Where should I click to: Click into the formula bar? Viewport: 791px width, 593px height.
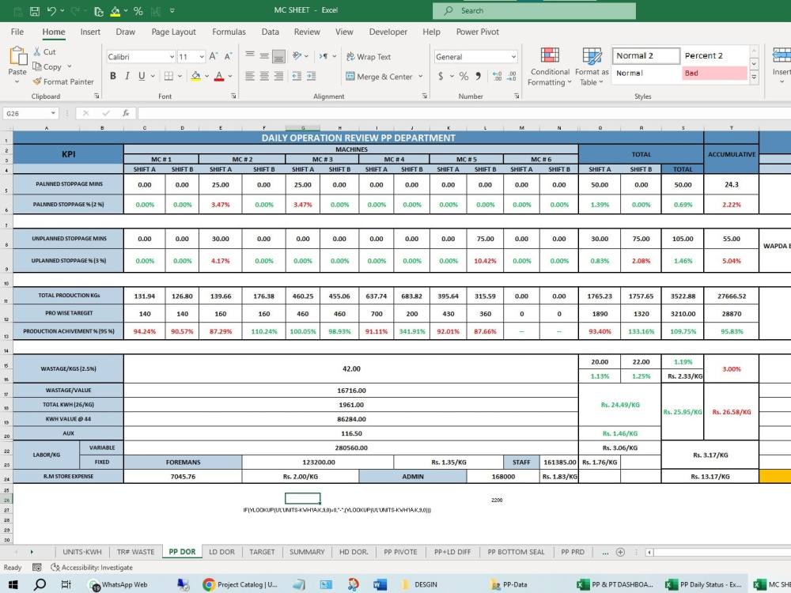464,113
